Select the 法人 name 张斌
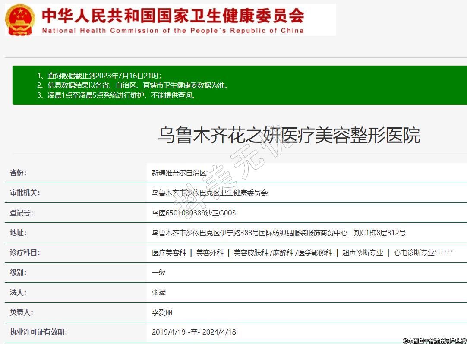This screenshot has width=467, height=344. (x=158, y=292)
